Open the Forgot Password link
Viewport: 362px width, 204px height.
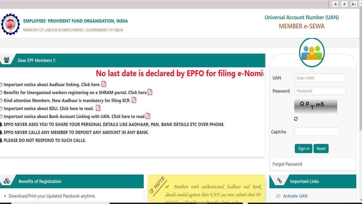[x=287, y=164]
